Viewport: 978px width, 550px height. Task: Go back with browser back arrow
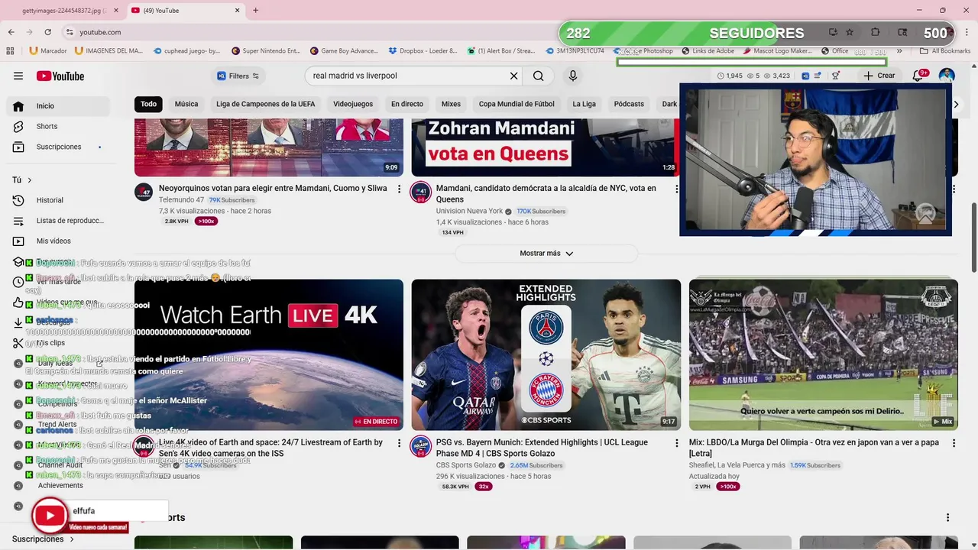point(11,32)
